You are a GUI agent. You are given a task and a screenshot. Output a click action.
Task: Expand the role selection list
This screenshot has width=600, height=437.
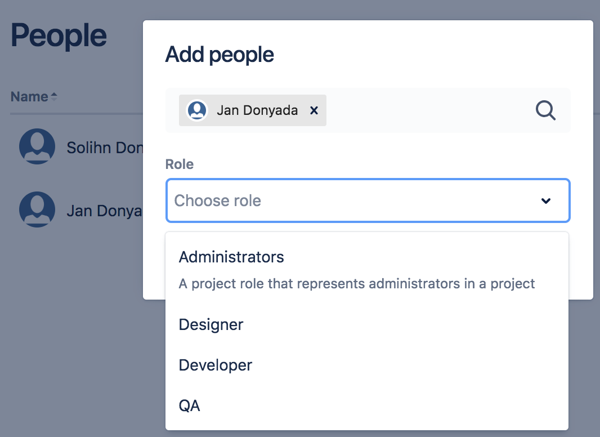click(366, 200)
